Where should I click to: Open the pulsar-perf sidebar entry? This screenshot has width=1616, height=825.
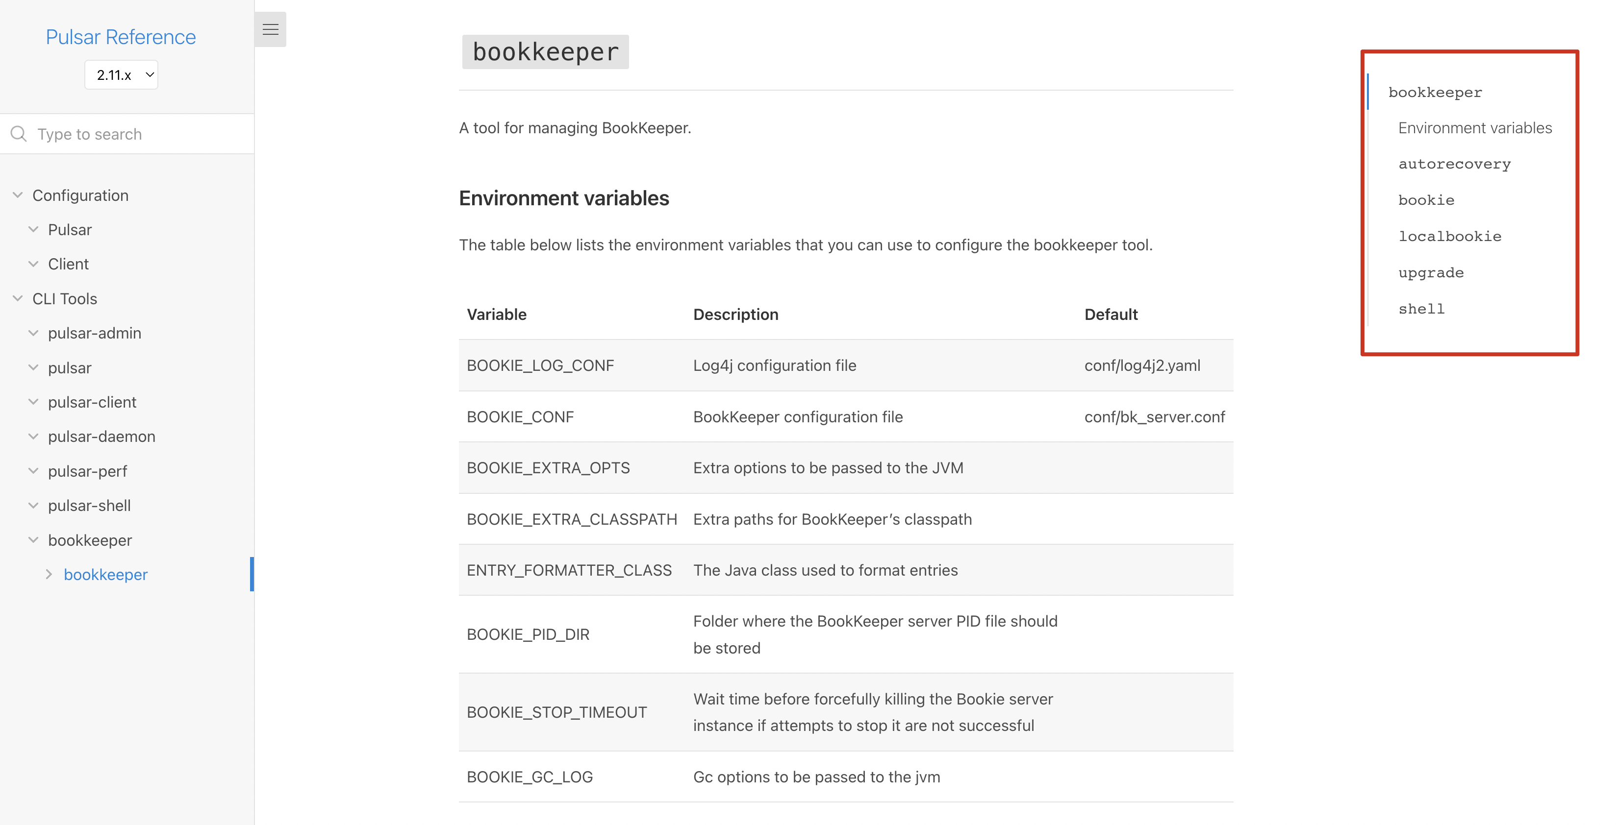click(88, 471)
